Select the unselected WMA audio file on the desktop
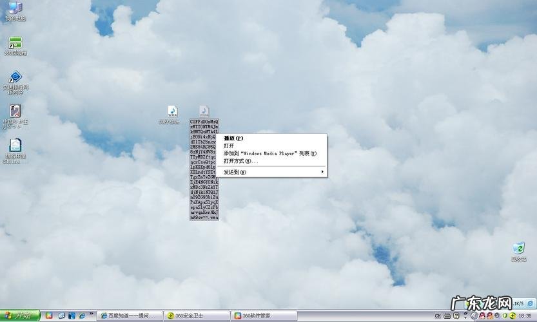Image resolution: width=537 pixels, height=322 pixels. [x=171, y=112]
